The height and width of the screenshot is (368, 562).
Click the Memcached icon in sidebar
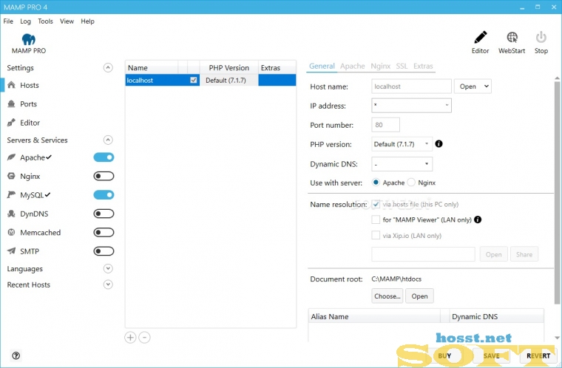click(x=12, y=232)
